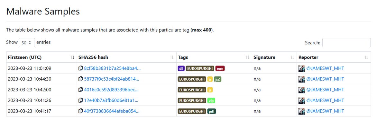Click n/a signature in the 11:01:09 row
Image resolution: width=386 pixels, height=118 pixels.
257,68
